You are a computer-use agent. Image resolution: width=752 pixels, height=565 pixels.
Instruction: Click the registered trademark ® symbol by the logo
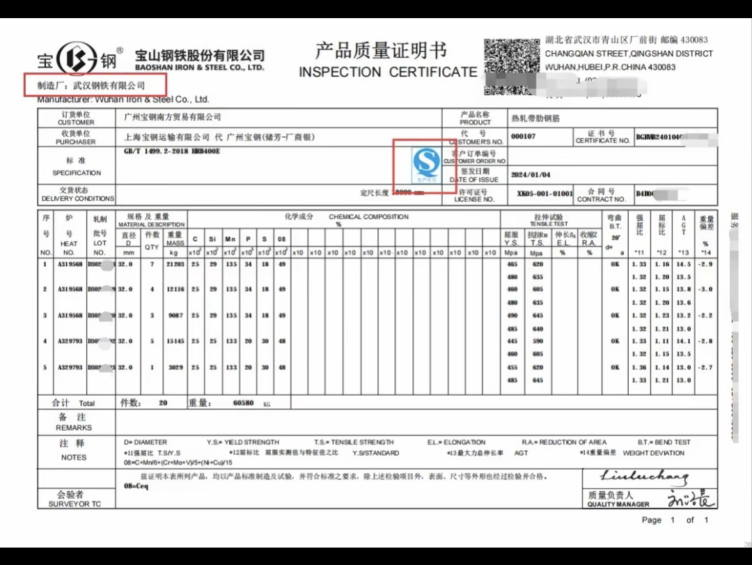click(120, 51)
